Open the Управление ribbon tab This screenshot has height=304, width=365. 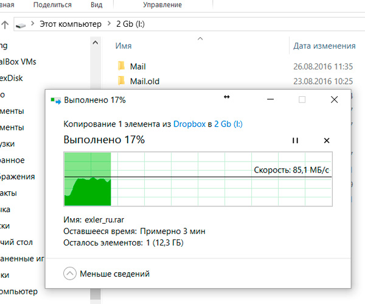tap(161, 4)
